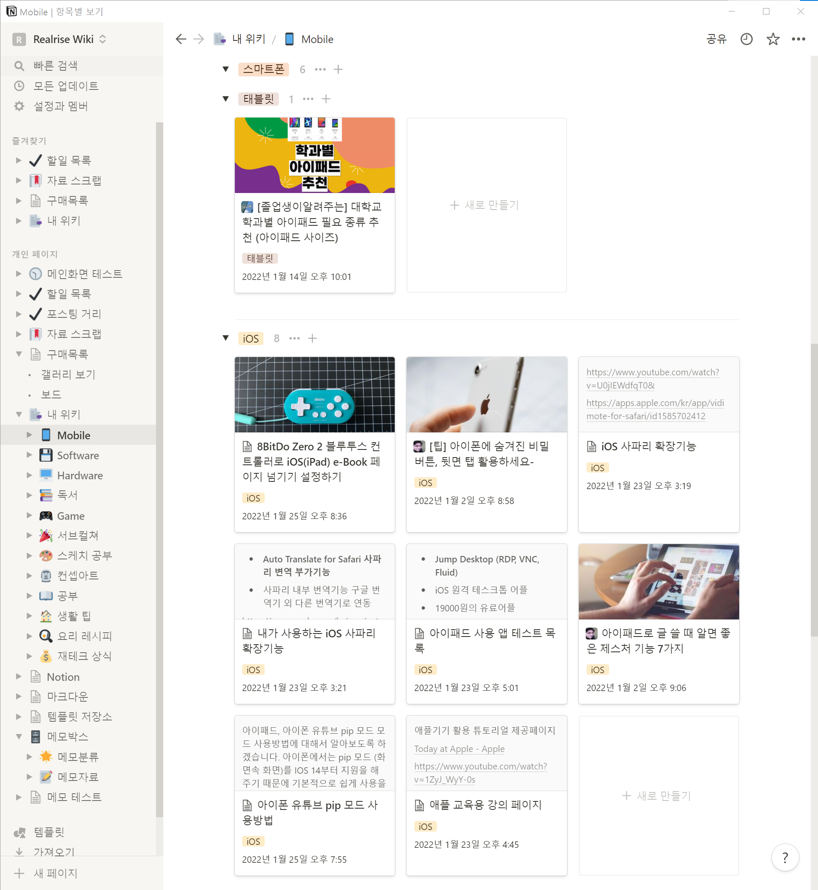Click the forward navigation arrow
Viewport: 818px width, 890px height.
coord(199,39)
